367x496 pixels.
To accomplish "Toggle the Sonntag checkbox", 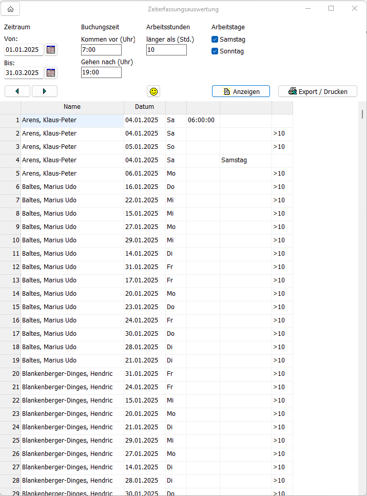I will (215, 51).
